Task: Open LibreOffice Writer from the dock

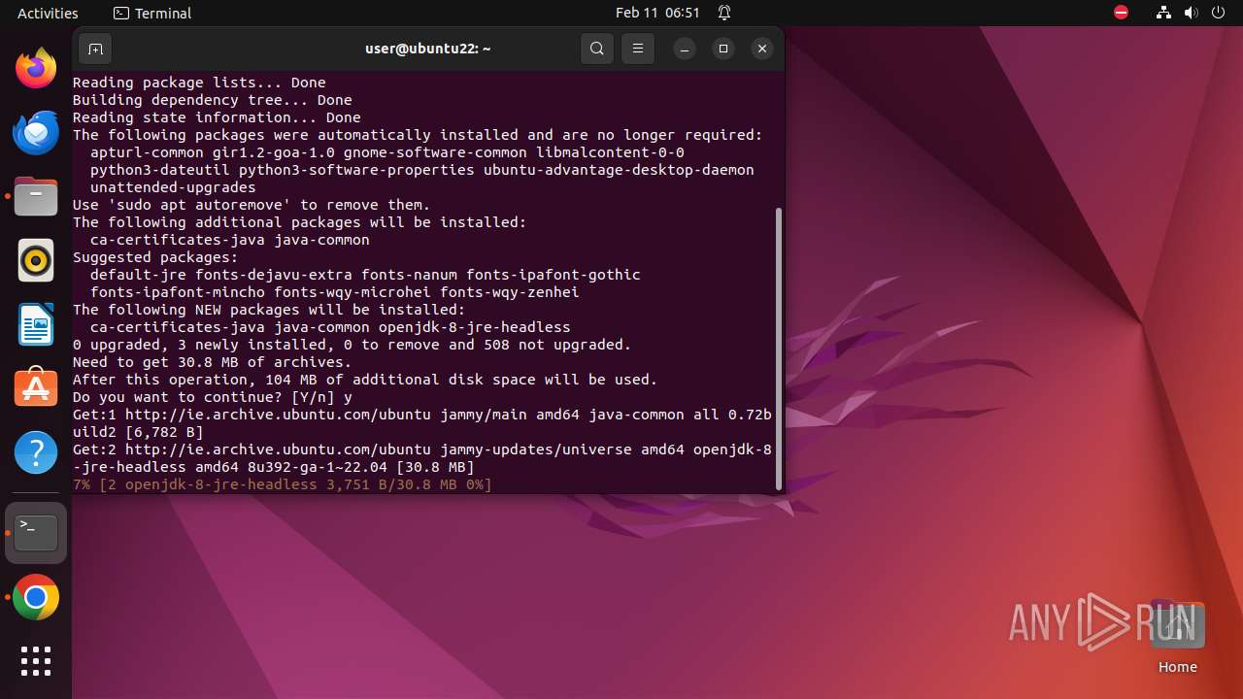Action: pos(36,324)
